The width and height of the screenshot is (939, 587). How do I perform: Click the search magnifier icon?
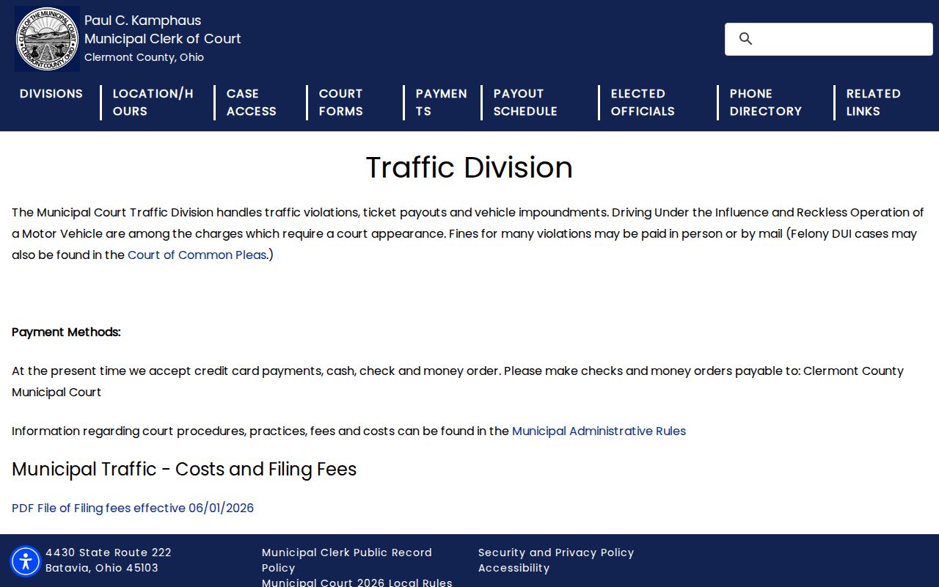click(745, 39)
